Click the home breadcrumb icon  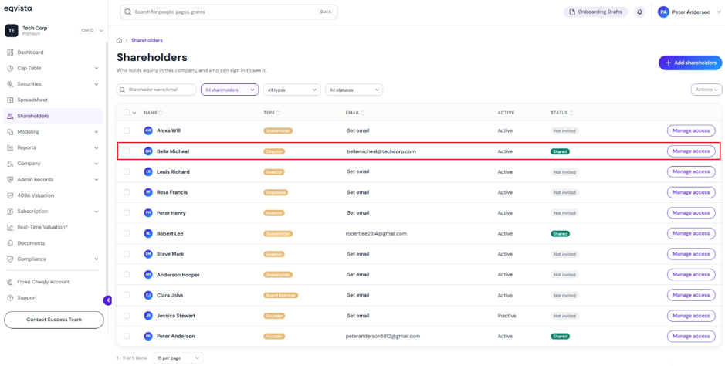120,41
